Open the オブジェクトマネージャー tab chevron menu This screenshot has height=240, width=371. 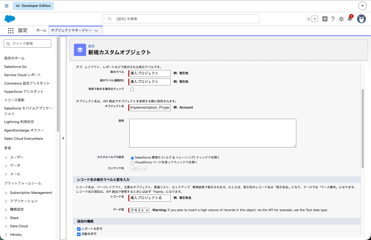96,30
